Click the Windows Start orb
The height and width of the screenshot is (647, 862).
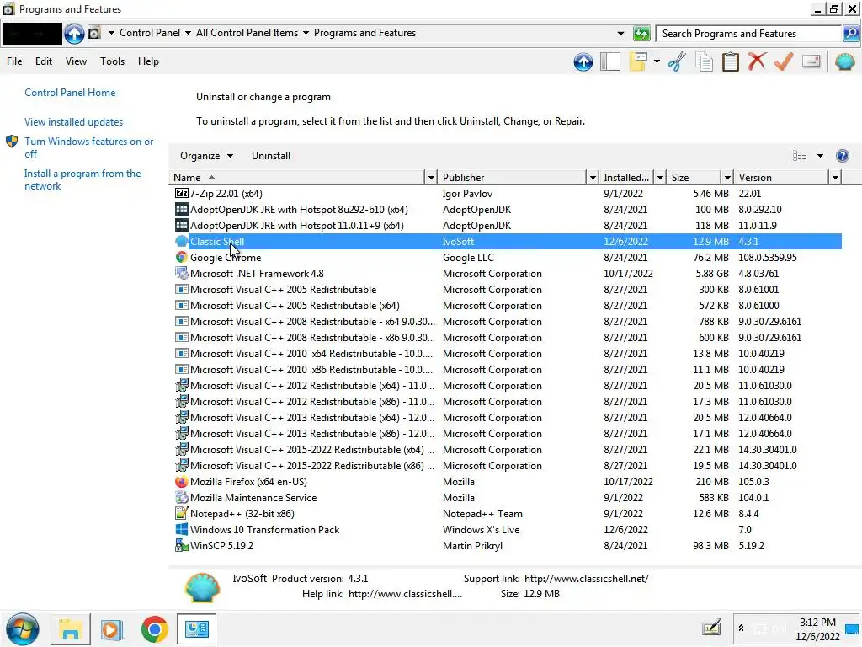point(23,628)
